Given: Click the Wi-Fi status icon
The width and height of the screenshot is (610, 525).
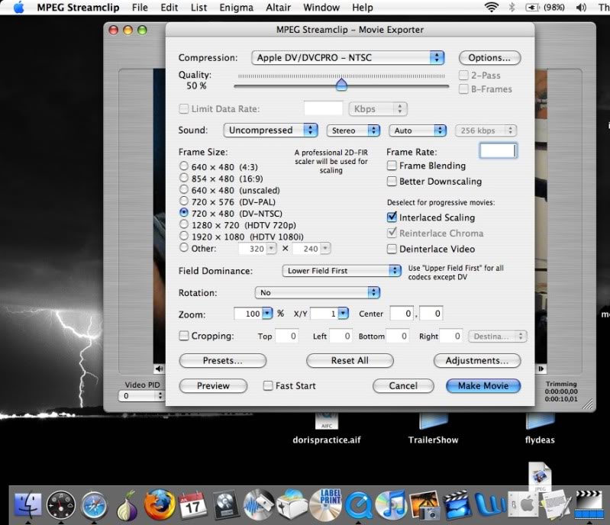Looking at the screenshot, I should point(492,8).
